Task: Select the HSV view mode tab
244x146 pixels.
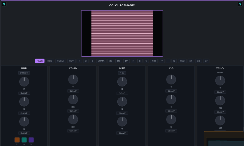Action: pyautogui.click(x=71, y=61)
